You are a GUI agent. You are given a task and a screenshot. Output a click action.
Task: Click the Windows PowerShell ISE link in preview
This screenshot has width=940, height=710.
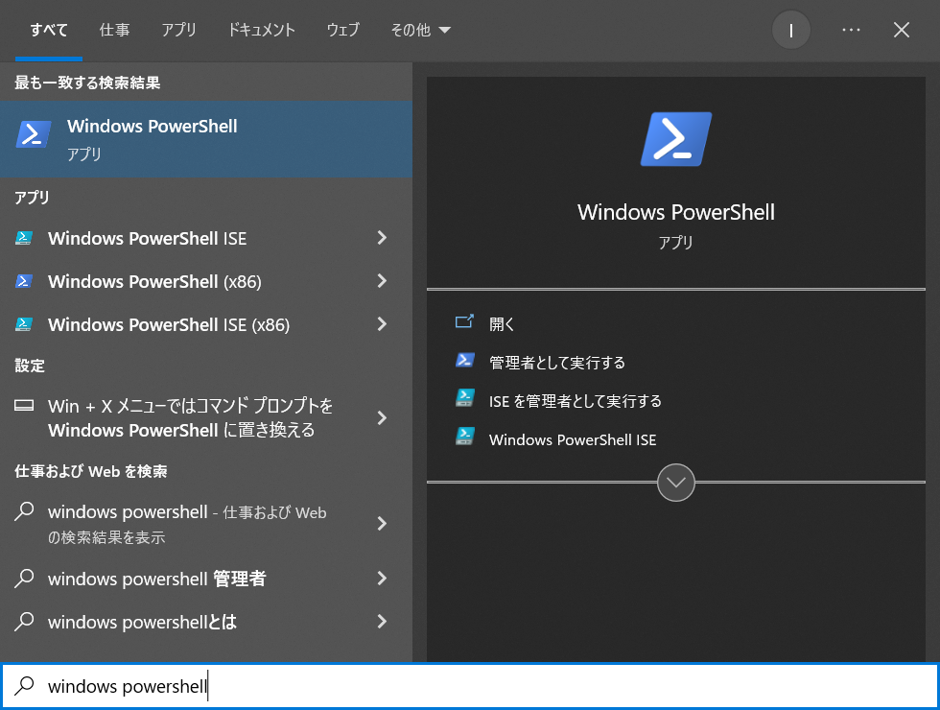[573, 439]
